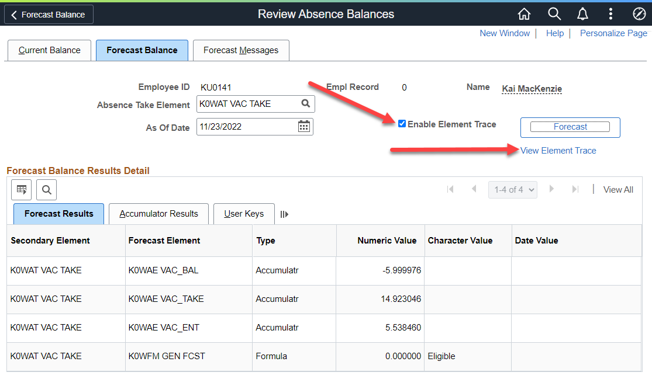This screenshot has height=379, width=652.
Task: Open the Forecast Messages tab
Action: (x=241, y=50)
